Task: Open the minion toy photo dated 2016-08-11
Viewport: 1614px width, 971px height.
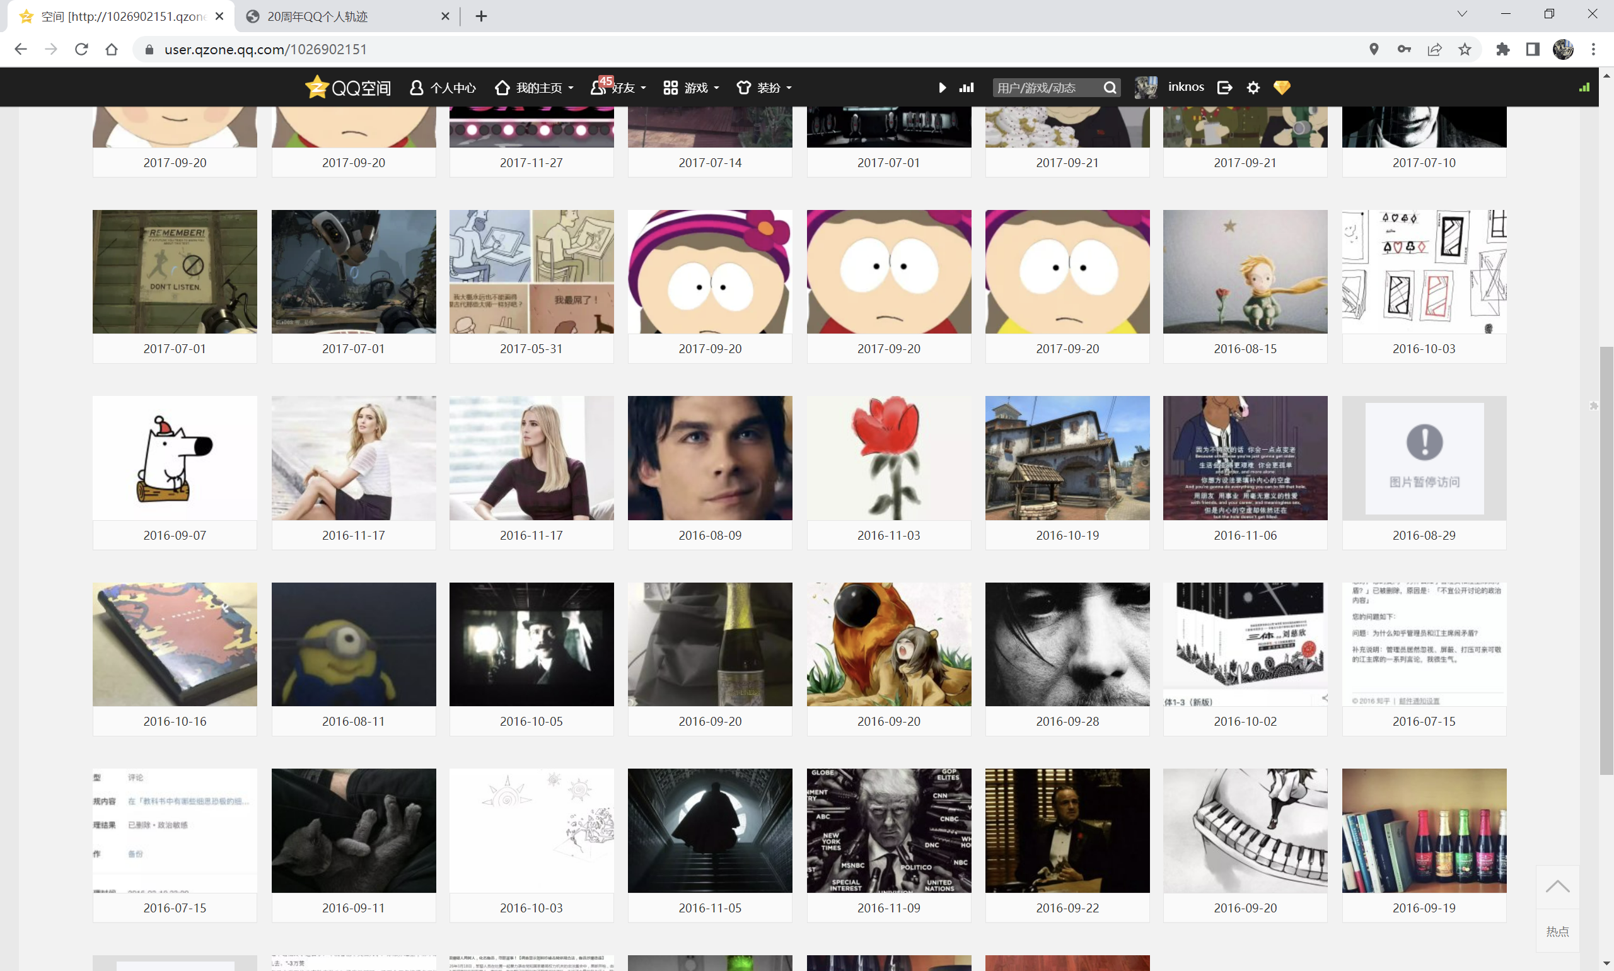Action: tap(353, 644)
